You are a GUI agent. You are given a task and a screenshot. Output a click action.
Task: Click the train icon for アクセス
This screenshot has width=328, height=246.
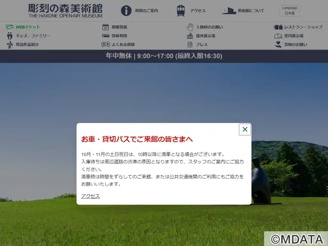(181, 11)
